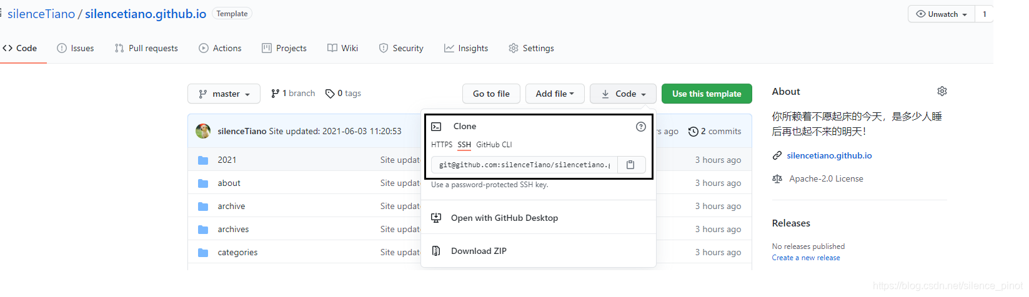Select the SSH clone option
This screenshot has height=297, width=1029.
point(464,145)
